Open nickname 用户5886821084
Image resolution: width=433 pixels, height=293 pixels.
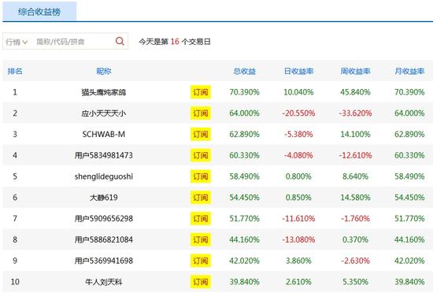pyautogui.click(x=104, y=239)
